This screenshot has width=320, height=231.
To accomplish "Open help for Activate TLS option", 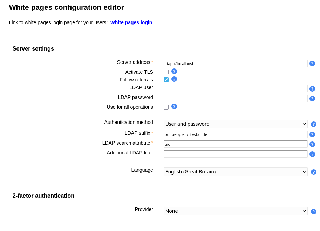I will 174,71.
